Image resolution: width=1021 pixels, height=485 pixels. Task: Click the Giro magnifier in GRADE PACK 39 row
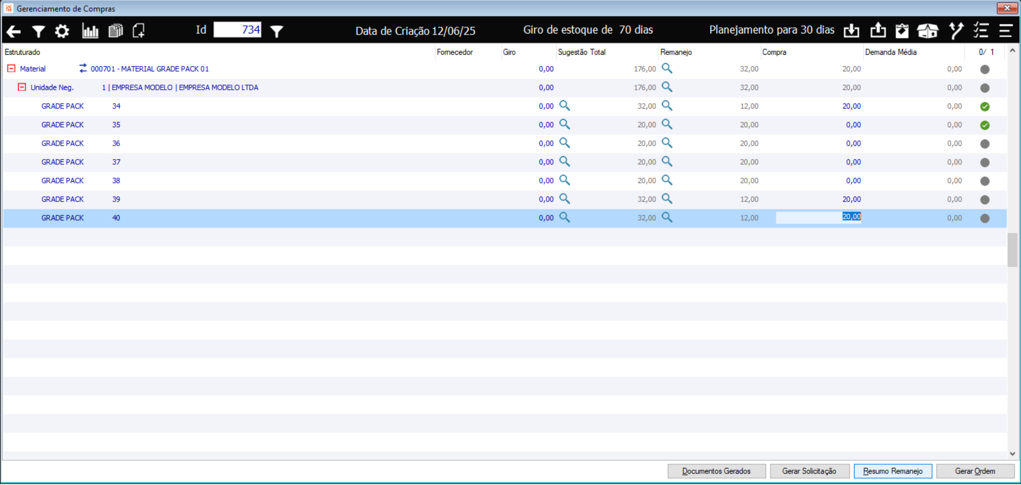tap(565, 198)
